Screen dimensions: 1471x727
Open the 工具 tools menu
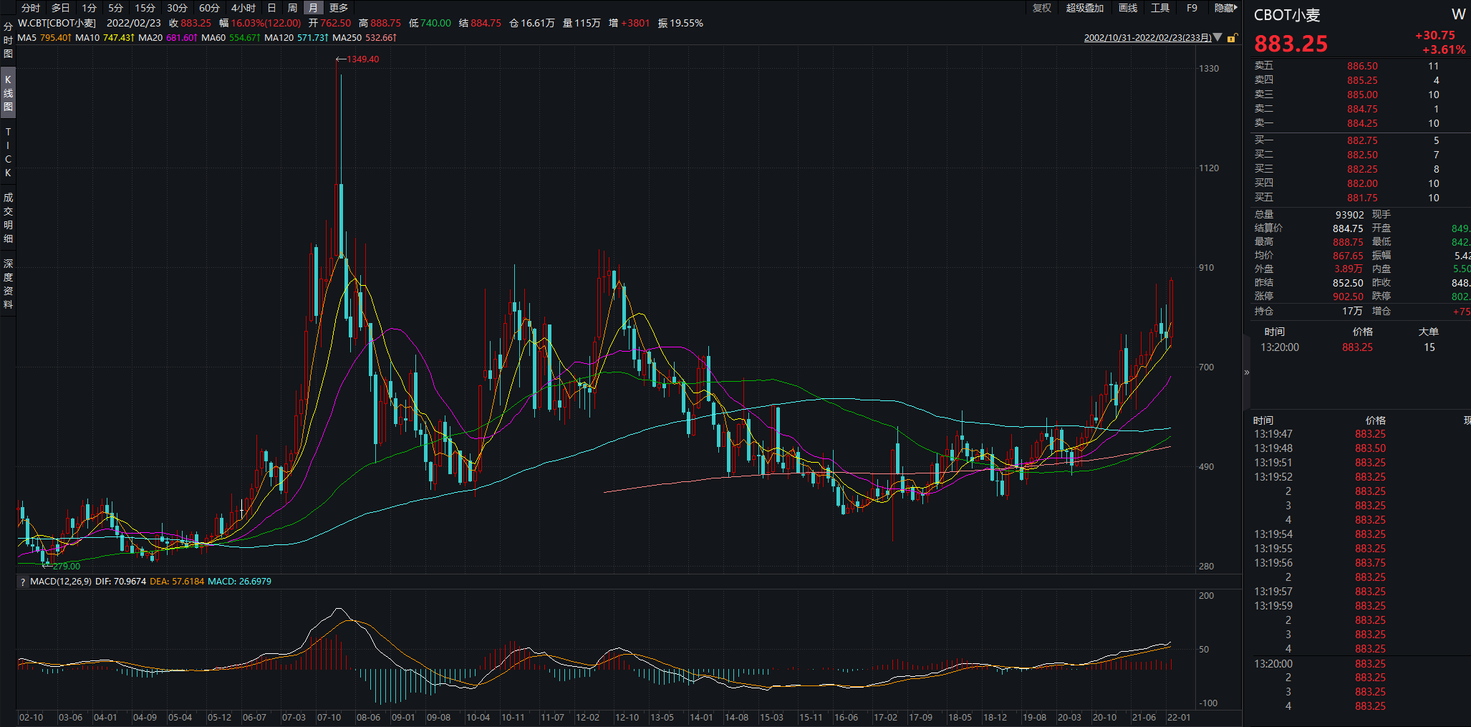[x=1160, y=8]
